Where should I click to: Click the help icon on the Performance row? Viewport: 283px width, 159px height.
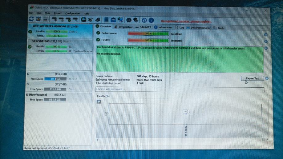[266, 34]
